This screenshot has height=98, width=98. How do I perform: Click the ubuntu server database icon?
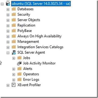coord(8,4)
